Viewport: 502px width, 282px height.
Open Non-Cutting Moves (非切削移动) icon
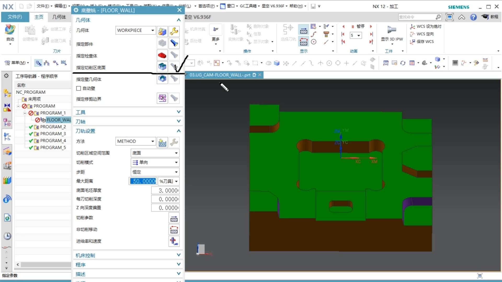(x=174, y=230)
